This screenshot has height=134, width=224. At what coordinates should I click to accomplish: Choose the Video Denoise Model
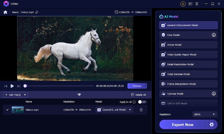click(x=188, y=74)
